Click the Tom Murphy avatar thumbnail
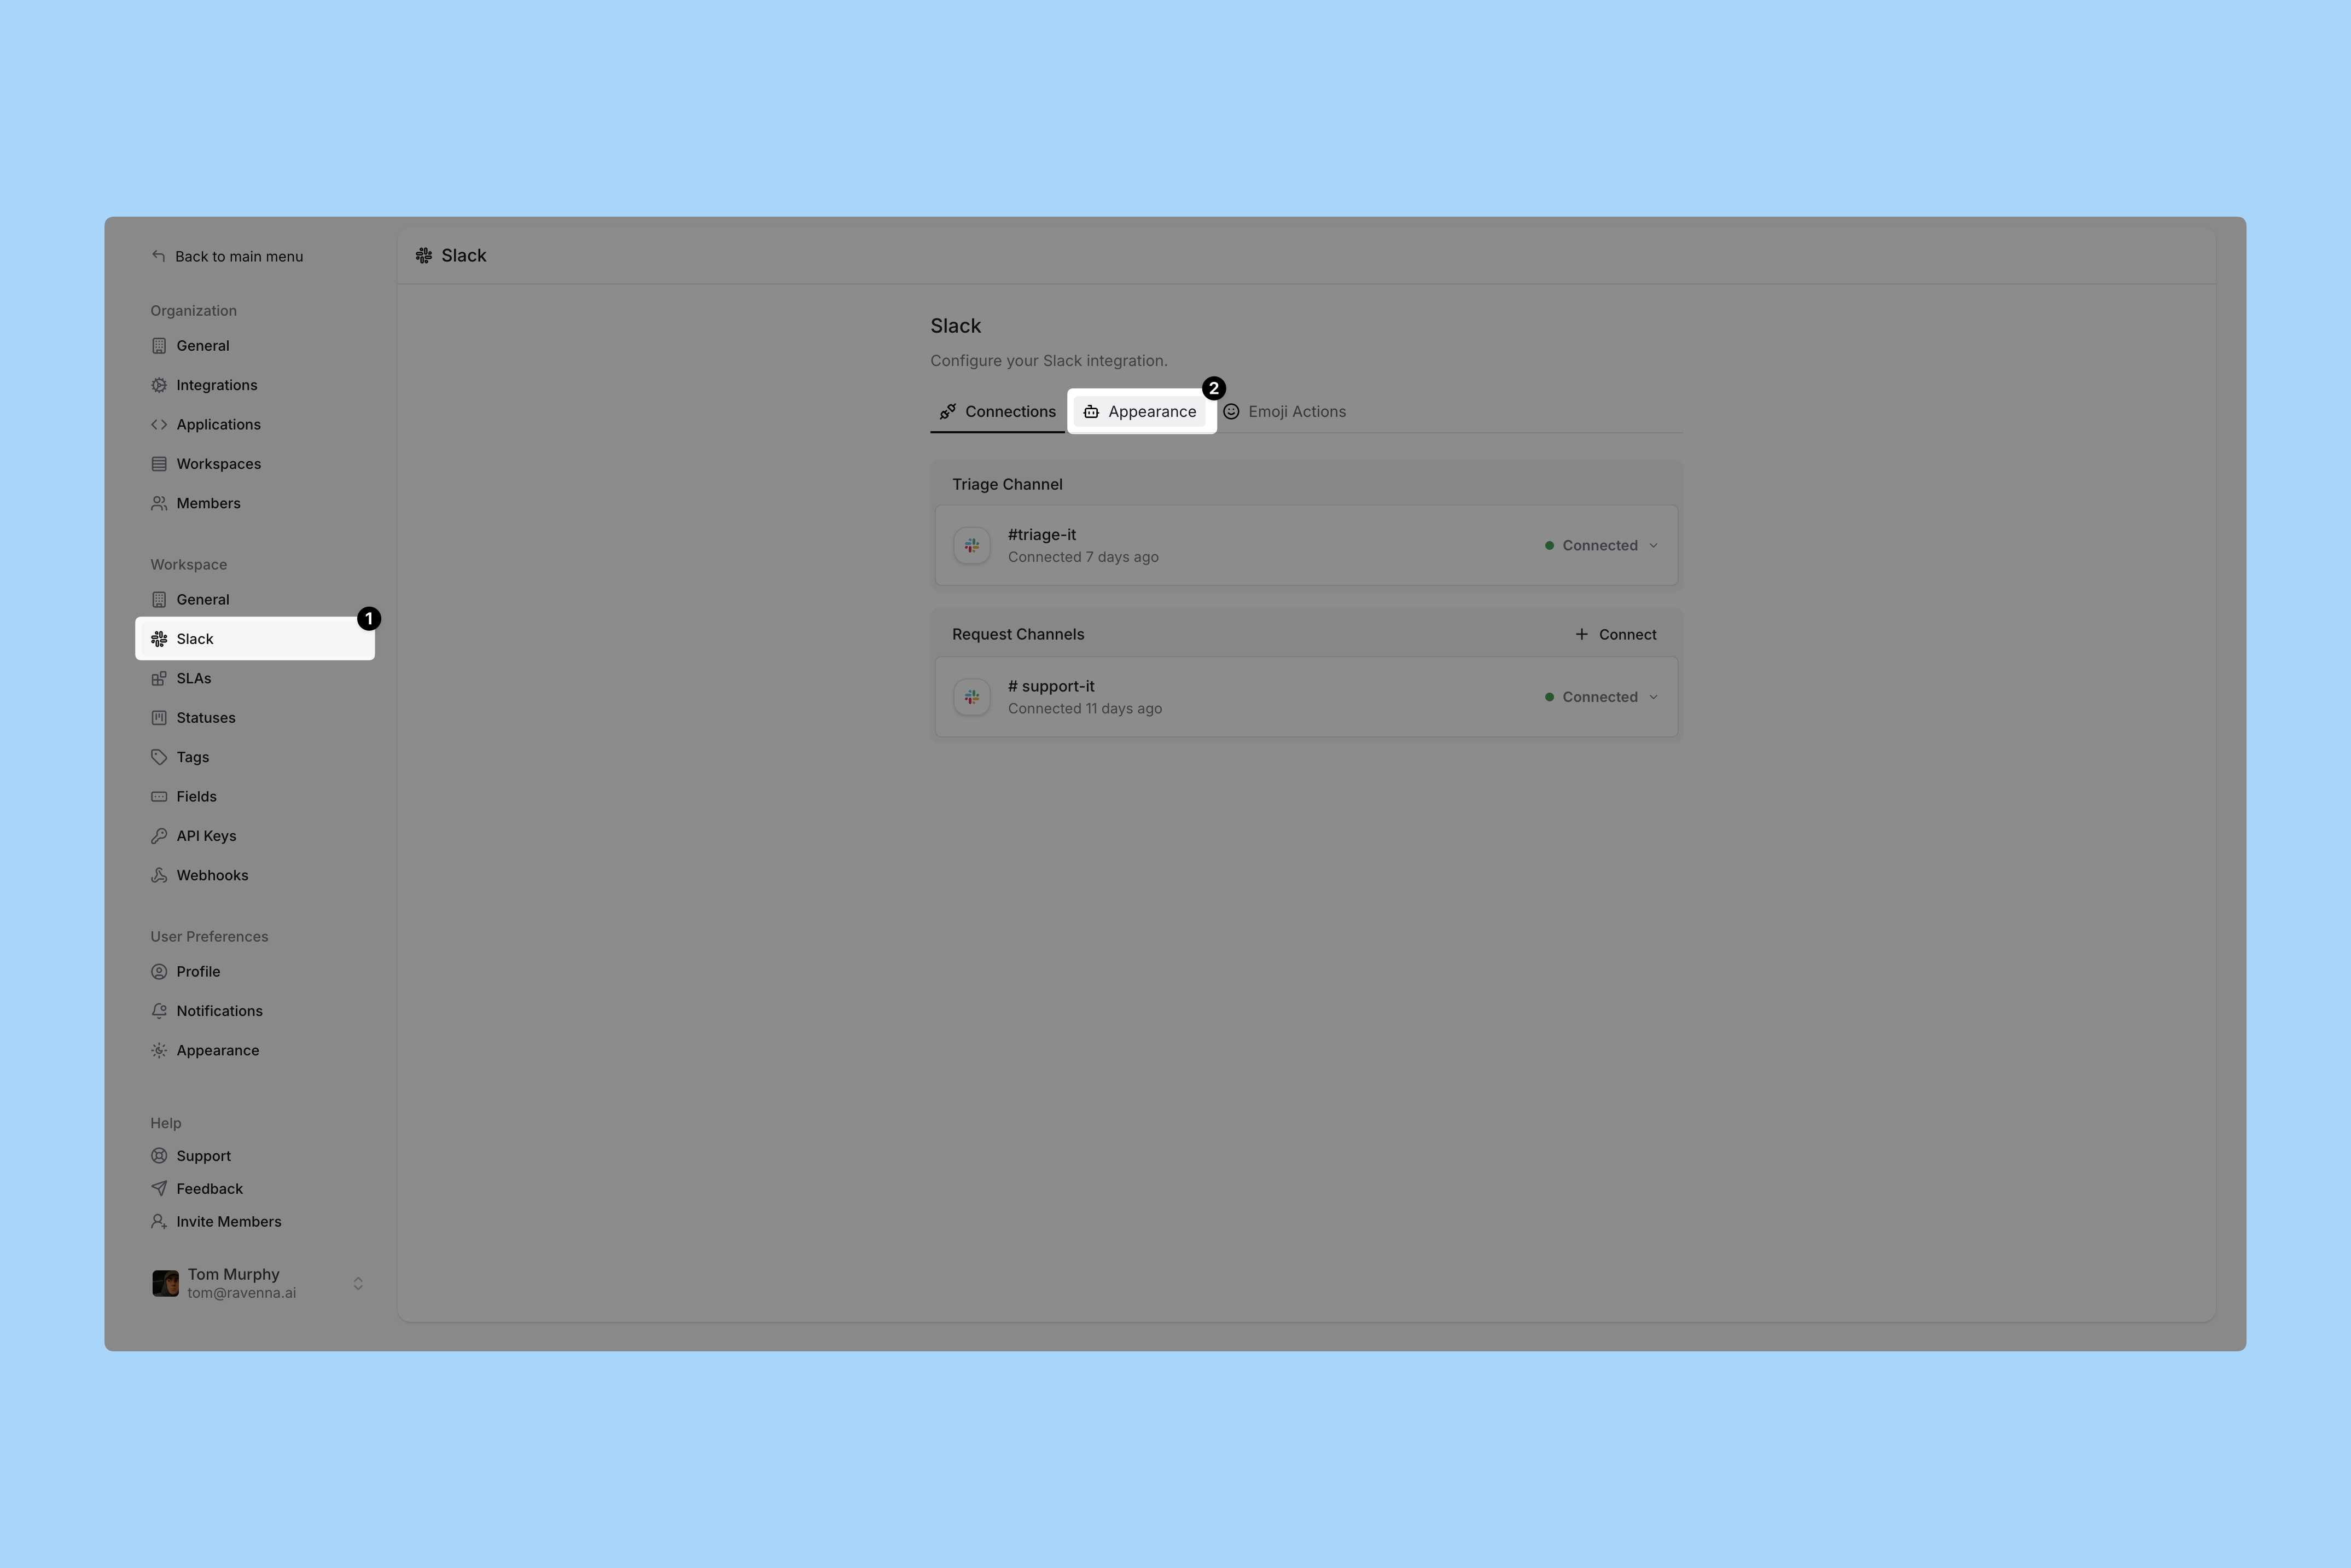The image size is (2351, 1568). (x=165, y=1283)
